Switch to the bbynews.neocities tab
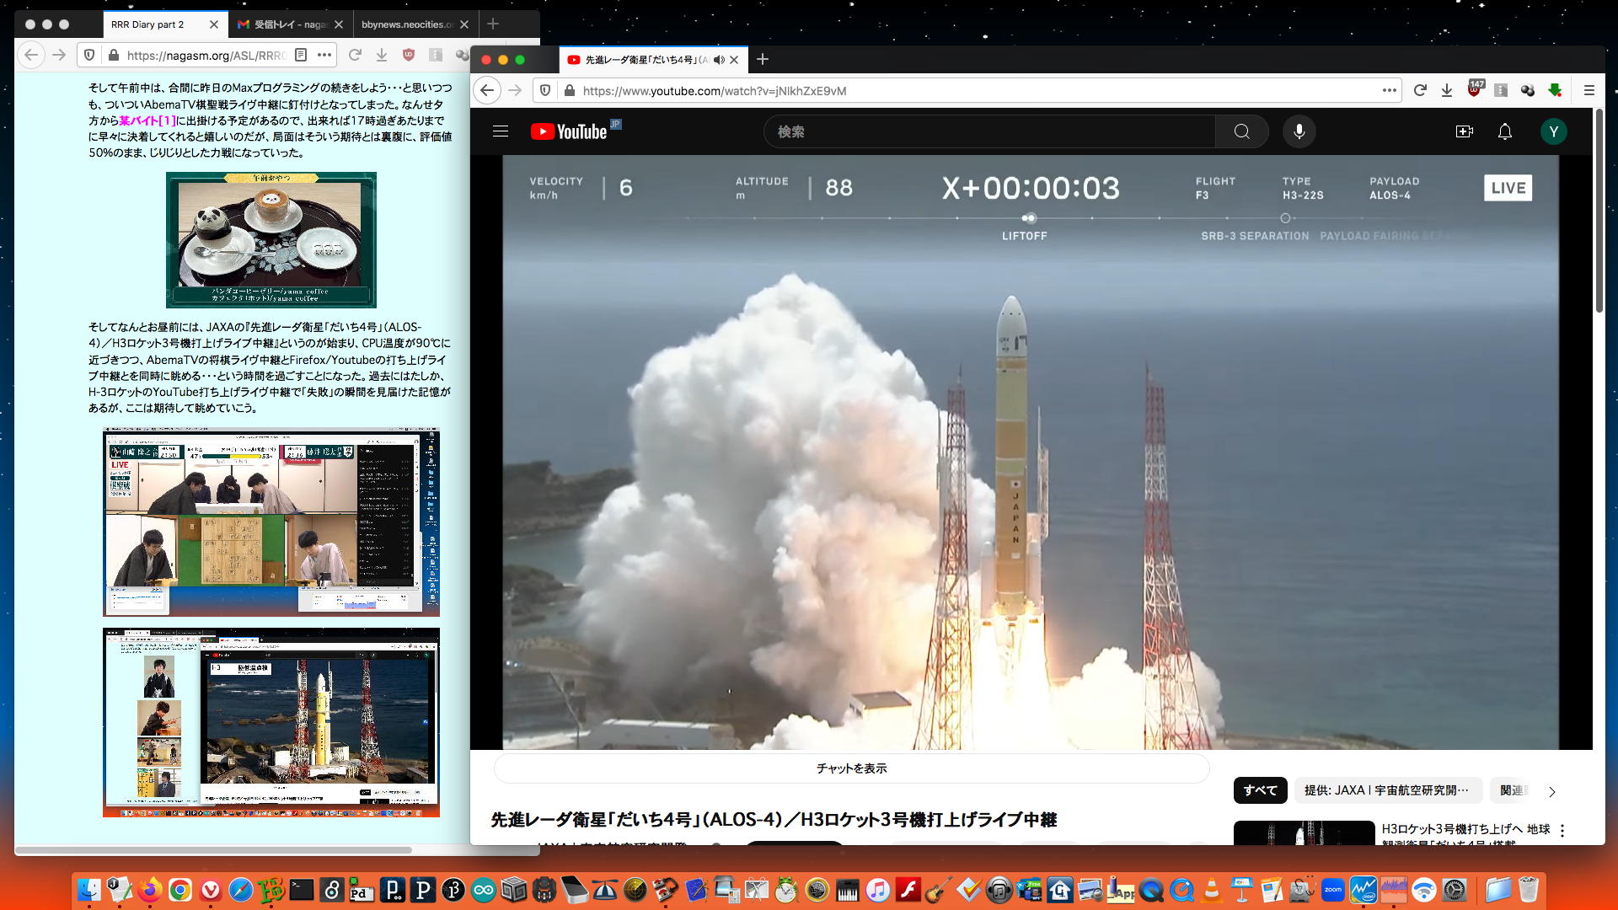Screen dimensions: 1618x910 coord(406,24)
